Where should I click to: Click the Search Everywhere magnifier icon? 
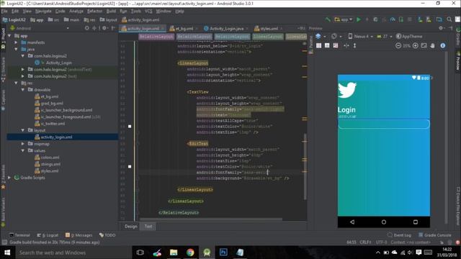(x=449, y=19)
